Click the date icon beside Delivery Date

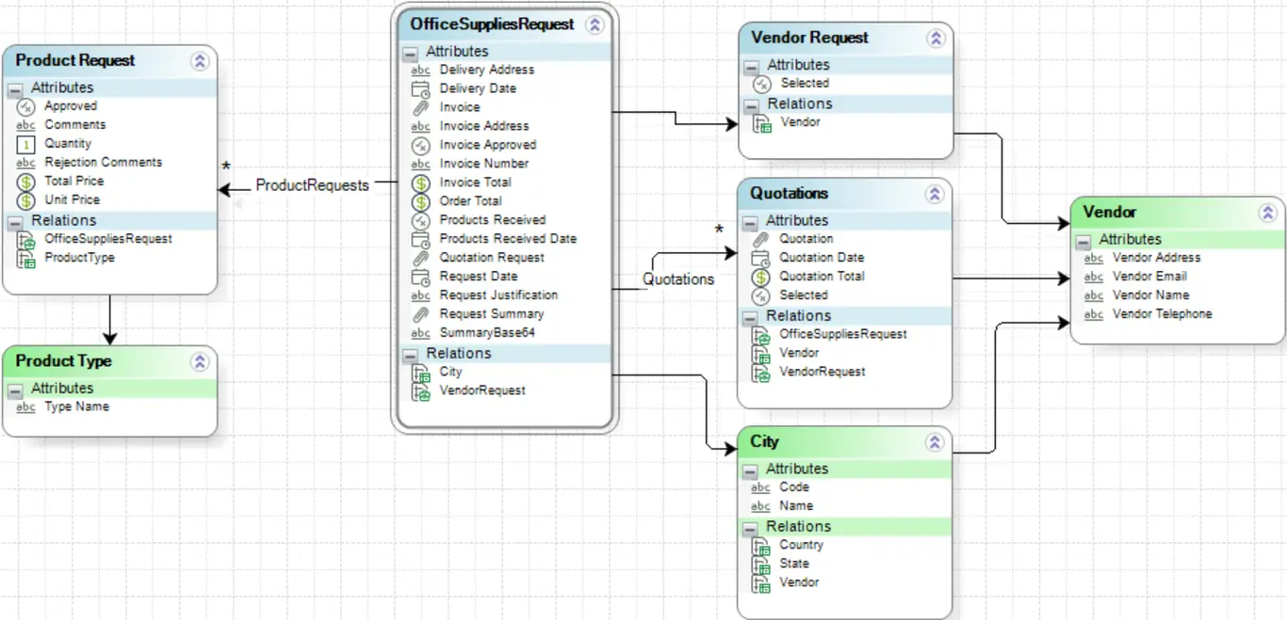click(421, 89)
